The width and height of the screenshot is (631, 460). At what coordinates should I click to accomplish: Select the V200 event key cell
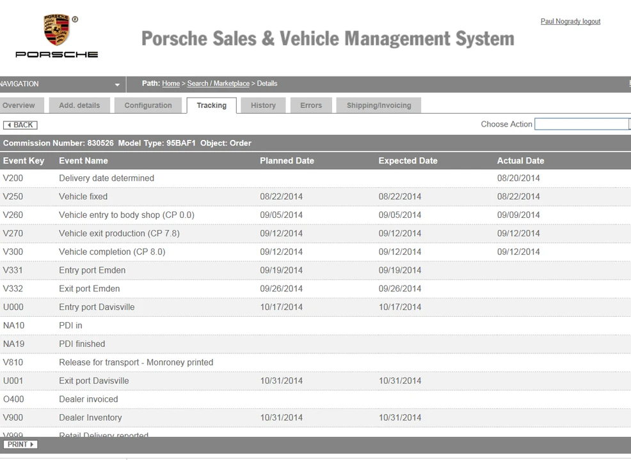point(13,178)
